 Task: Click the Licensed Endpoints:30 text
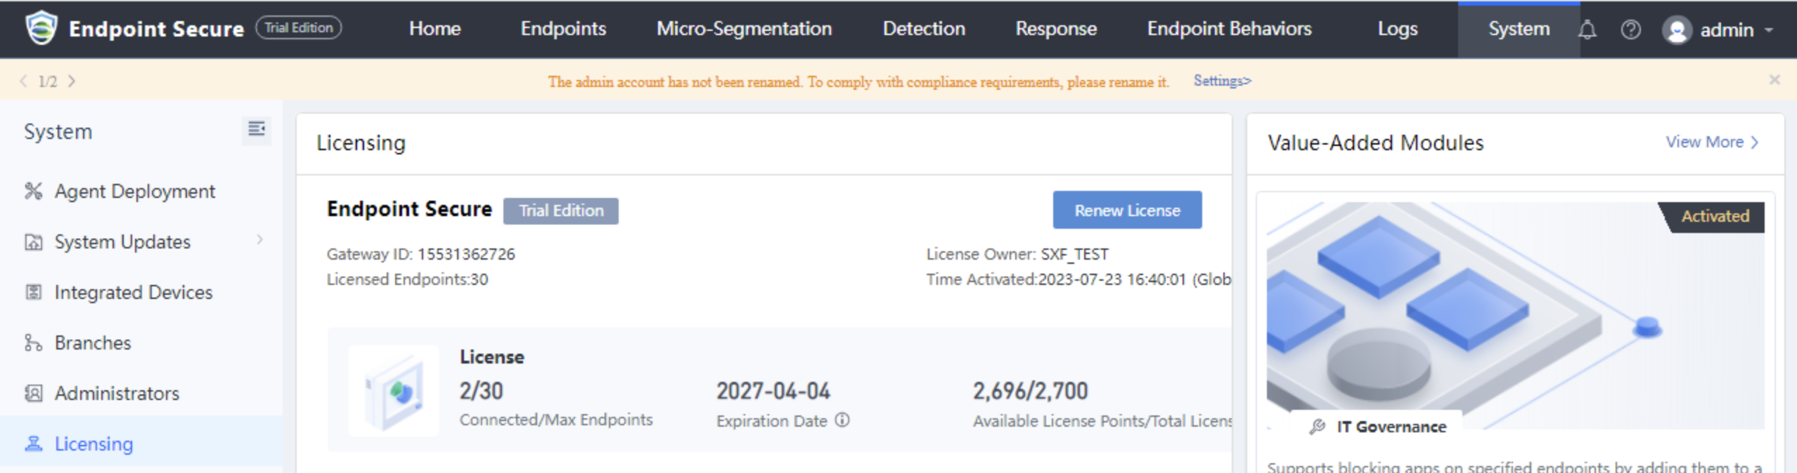point(407,279)
